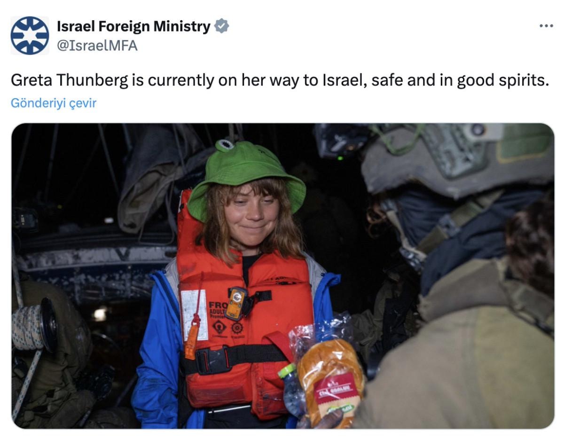Image resolution: width=564 pixels, height=439 pixels.
Task: Click the white label on life jacket
Action: tap(194, 314)
